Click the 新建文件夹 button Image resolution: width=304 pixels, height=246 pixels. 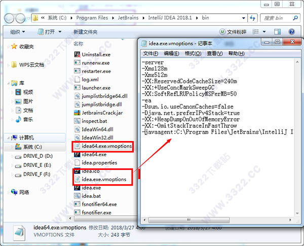[x=85, y=32]
